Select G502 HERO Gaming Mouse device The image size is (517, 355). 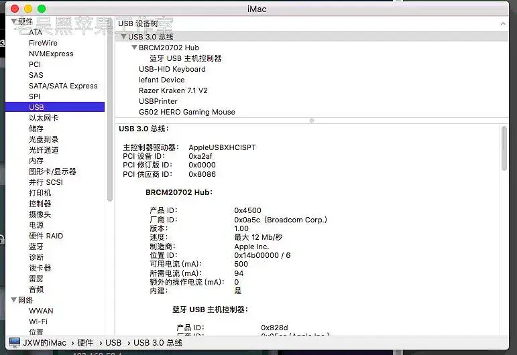pyautogui.click(x=187, y=112)
